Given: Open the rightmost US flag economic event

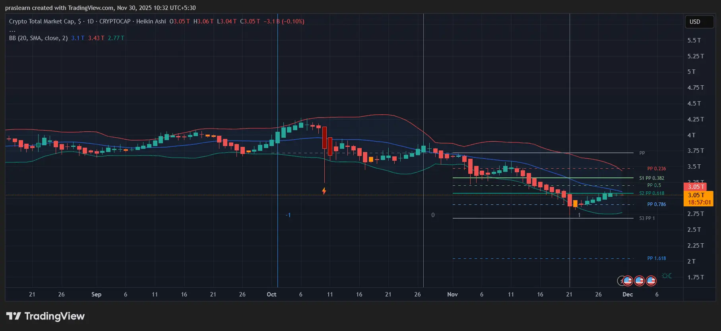Looking at the screenshot, I should (651, 281).
